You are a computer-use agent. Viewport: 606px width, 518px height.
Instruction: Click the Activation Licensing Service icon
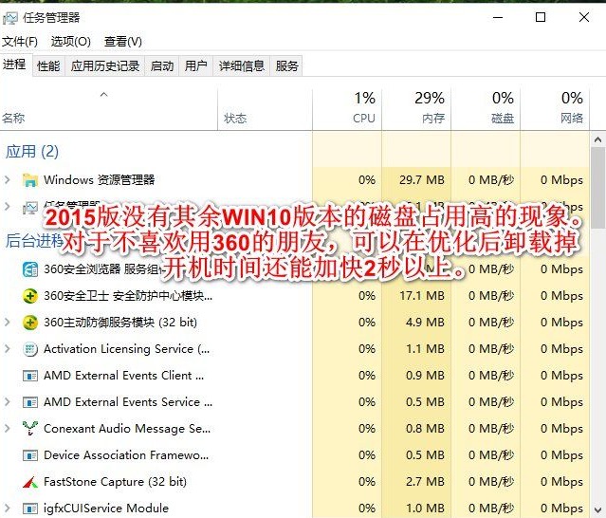coord(30,349)
